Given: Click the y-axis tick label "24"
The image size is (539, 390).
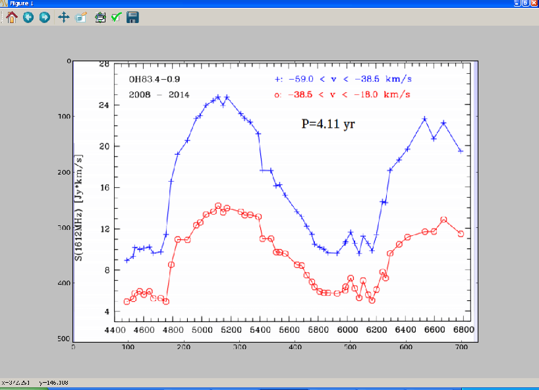Looking at the screenshot, I should click(x=104, y=105).
